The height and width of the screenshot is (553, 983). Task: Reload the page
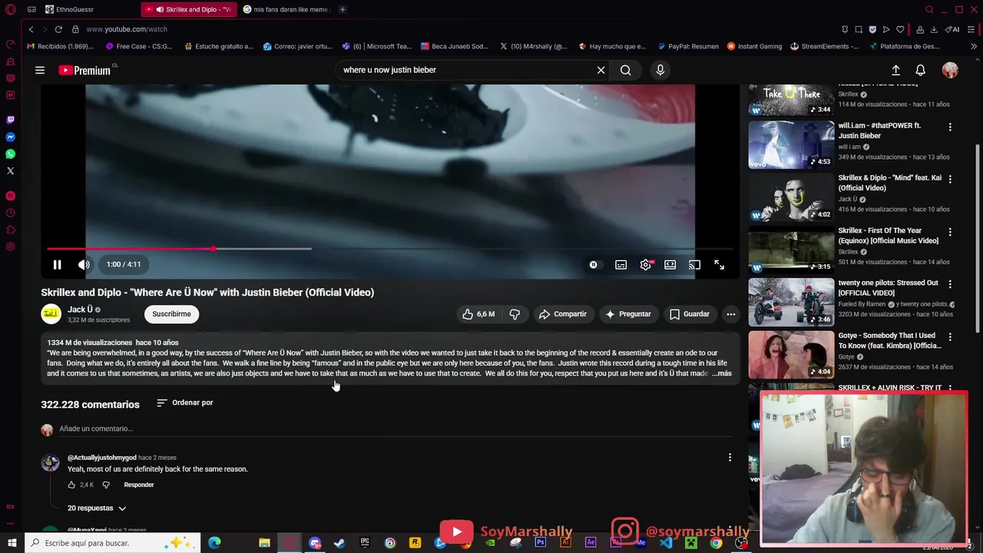click(x=58, y=29)
